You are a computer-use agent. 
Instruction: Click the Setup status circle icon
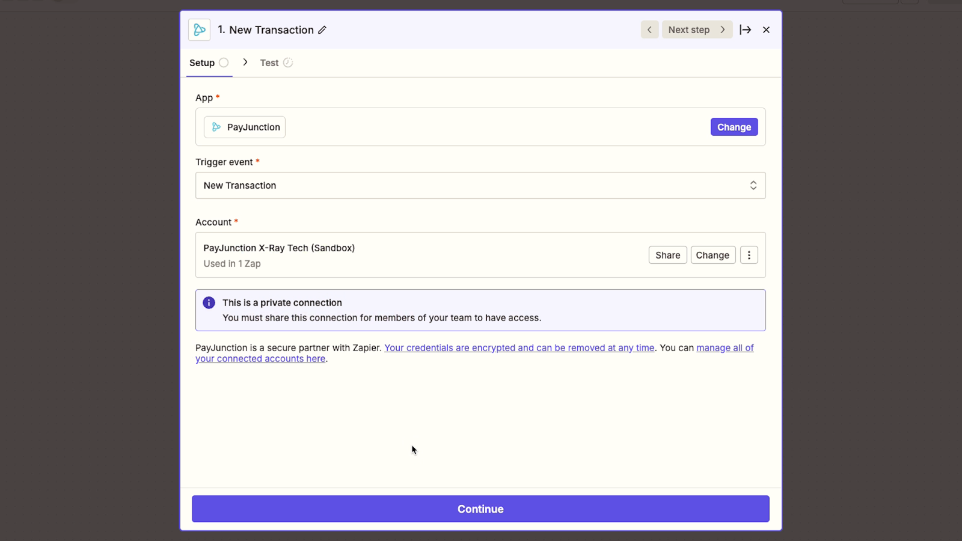pos(224,63)
